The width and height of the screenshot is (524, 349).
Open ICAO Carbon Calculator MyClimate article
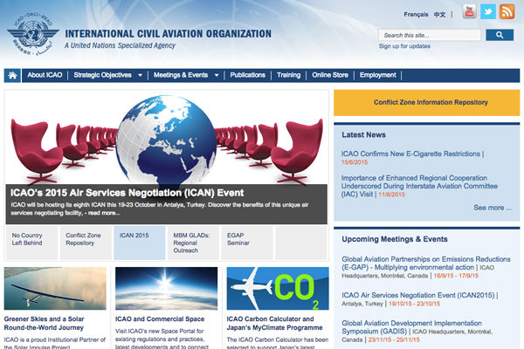(x=274, y=324)
